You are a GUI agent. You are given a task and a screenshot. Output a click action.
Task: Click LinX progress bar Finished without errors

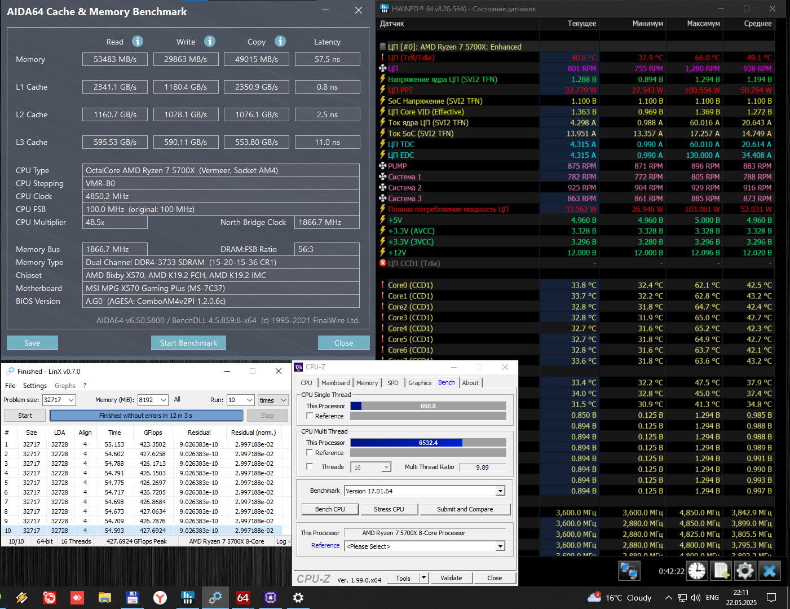tap(146, 416)
